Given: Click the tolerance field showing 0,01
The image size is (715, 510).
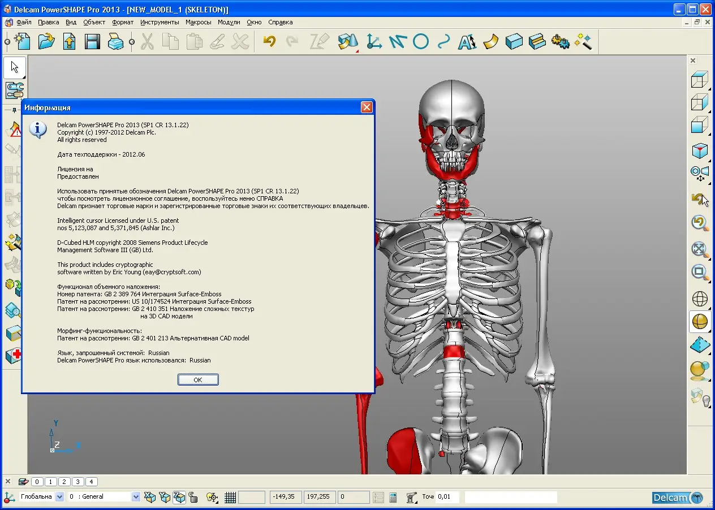Looking at the screenshot, I should 447,497.
